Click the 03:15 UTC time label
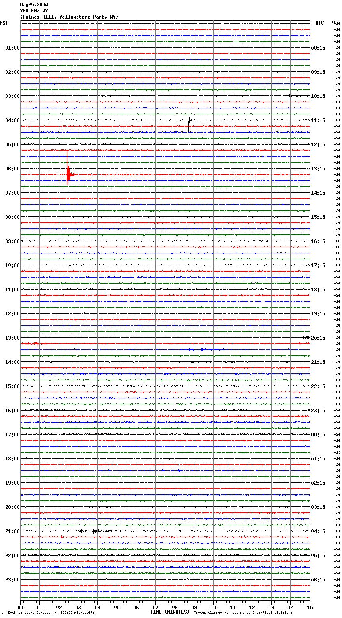The image size is (342, 618). pyautogui.click(x=318, y=507)
